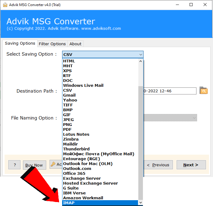Select GIF image format

[x=100, y=115]
